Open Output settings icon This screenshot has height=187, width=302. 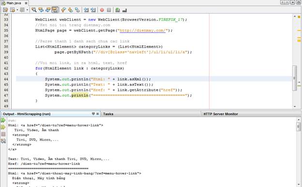[x=3, y=141]
